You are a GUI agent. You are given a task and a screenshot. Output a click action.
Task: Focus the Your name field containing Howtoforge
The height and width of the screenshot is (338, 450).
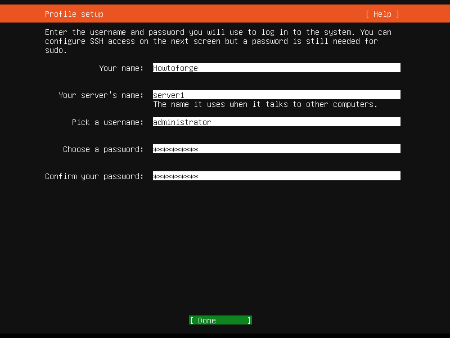tap(276, 68)
